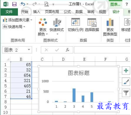
Task: Switch to the 开始 (Home) tab
Action: [24, 12]
